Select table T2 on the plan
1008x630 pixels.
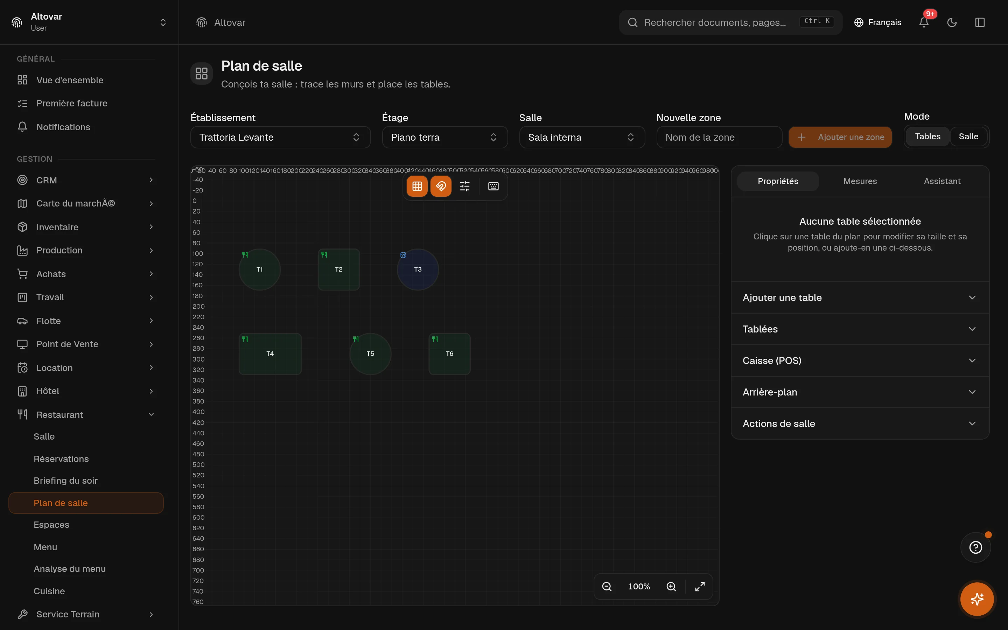(x=339, y=269)
